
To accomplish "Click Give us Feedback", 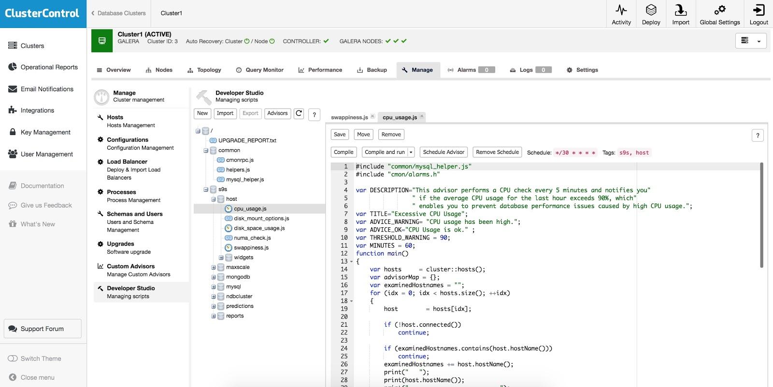I will pyautogui.click(x=46, y=205).
